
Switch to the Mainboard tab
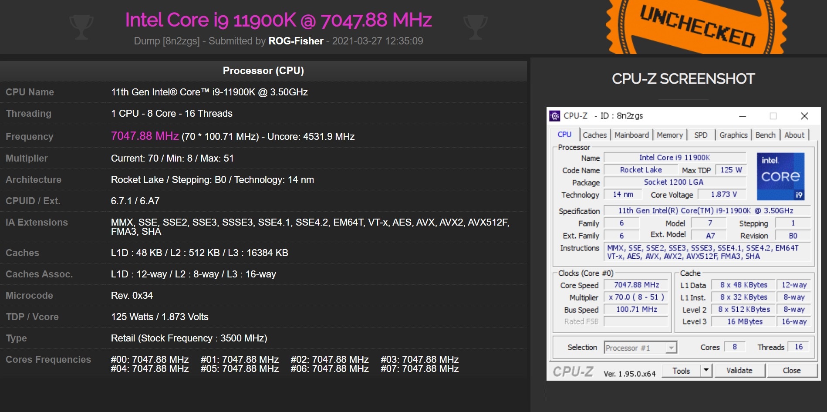pos(631,135)
